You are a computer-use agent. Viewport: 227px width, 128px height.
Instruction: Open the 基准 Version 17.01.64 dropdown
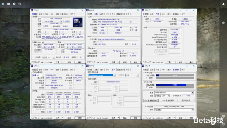pos(174,93)
